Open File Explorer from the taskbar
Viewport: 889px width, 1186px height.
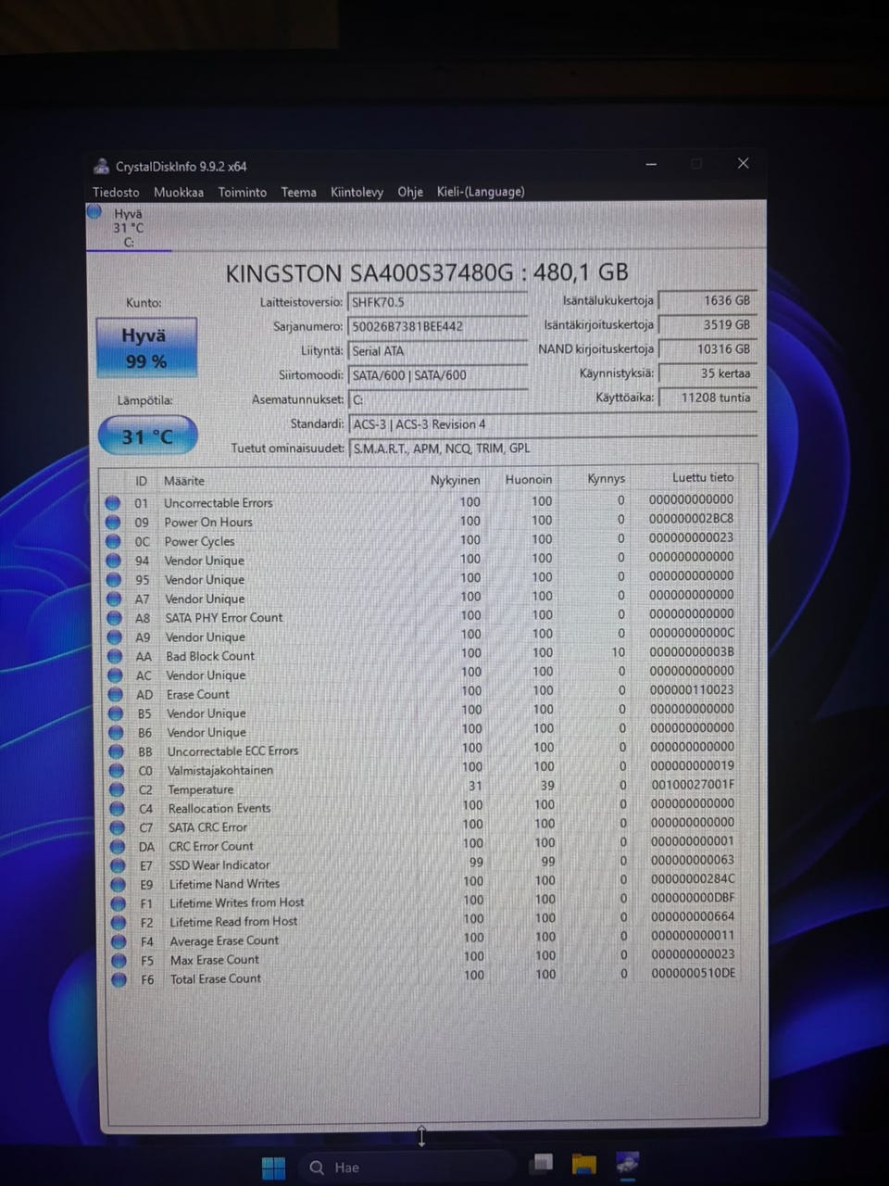[x=583, y=1165]
